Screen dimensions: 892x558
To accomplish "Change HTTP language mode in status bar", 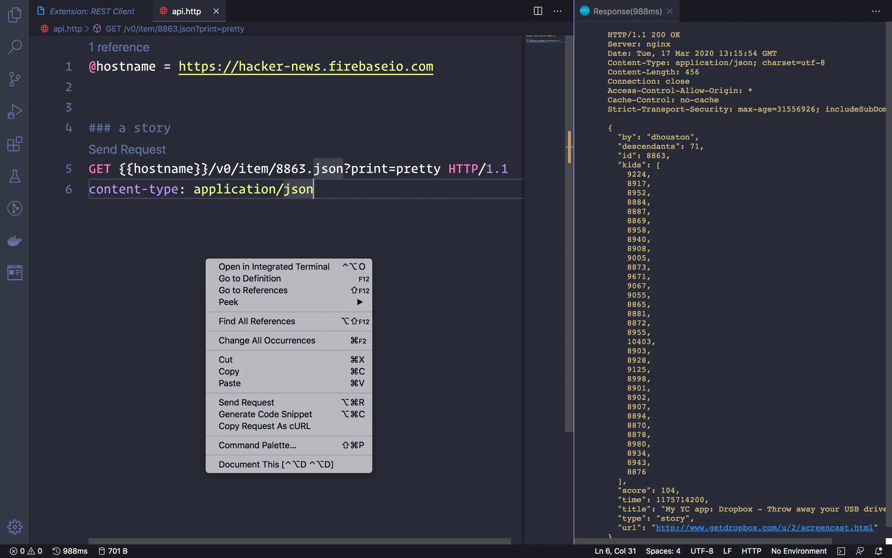I will [x=751, y=551].
